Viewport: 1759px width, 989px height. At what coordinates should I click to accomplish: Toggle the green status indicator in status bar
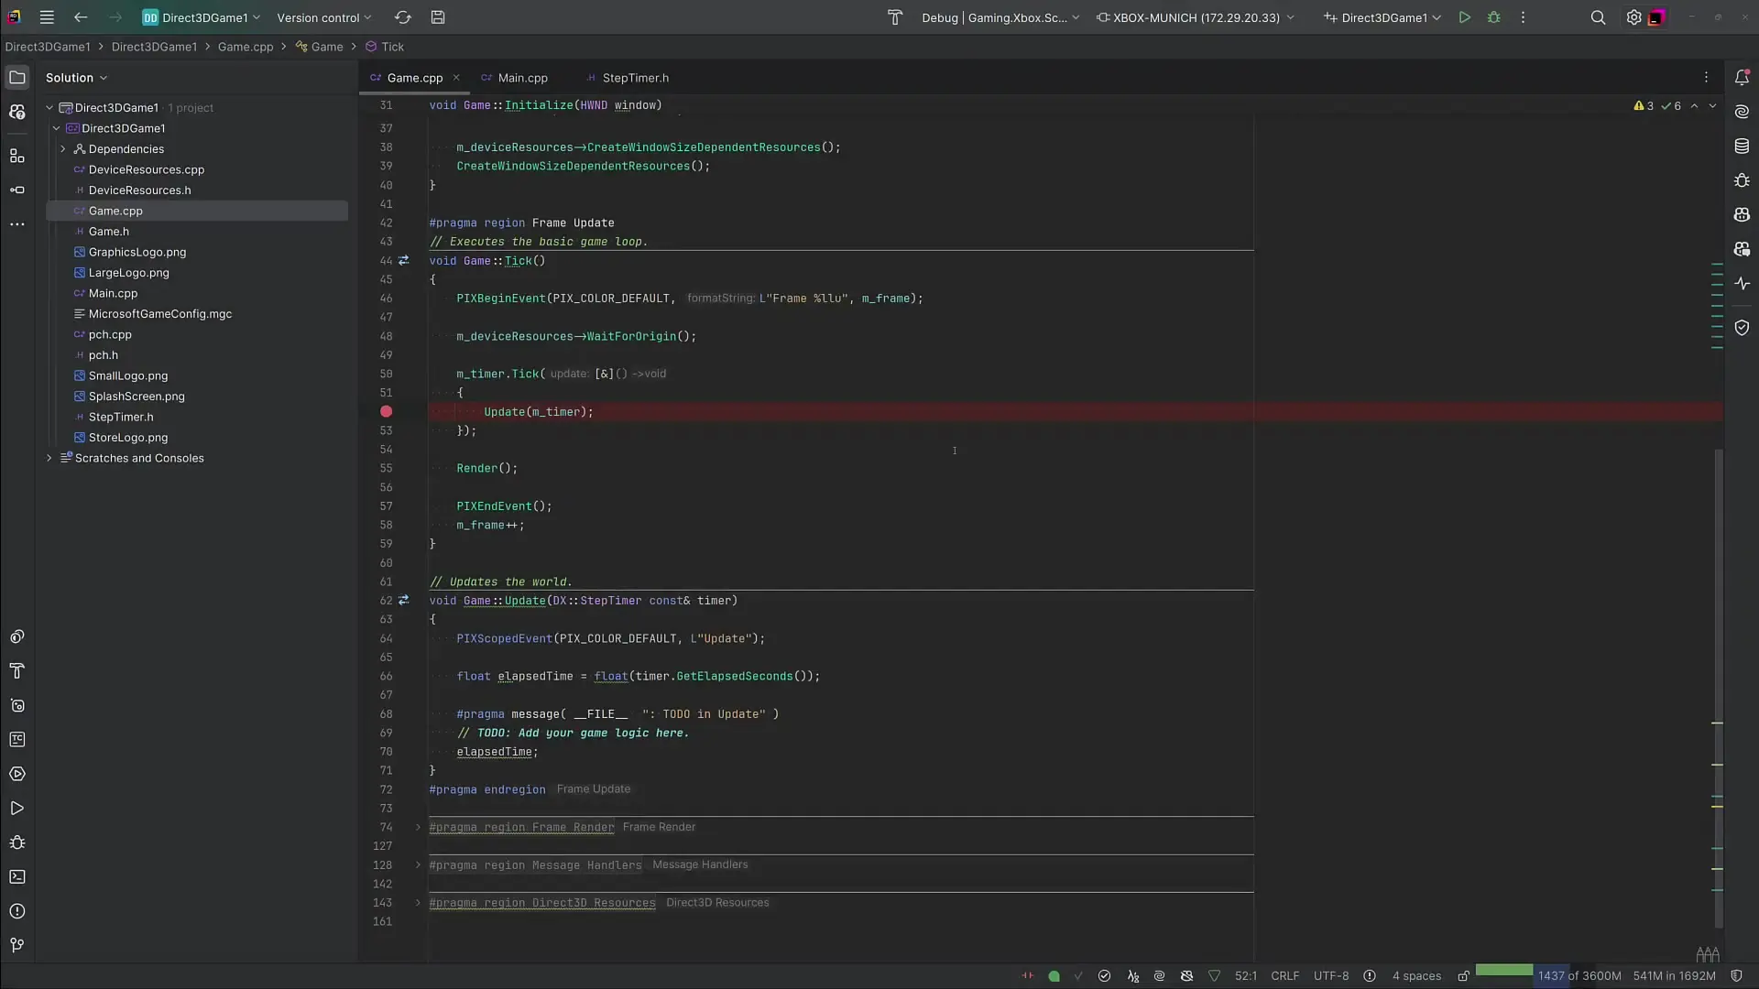[x=1054, y=976]
